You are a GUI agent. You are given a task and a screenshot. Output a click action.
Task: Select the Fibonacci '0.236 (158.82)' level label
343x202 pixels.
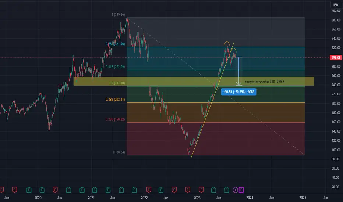(115, 119)
